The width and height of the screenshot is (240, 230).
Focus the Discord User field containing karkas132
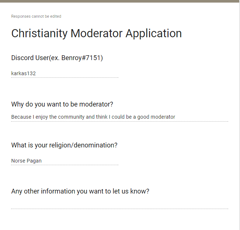tap(65, 73)
